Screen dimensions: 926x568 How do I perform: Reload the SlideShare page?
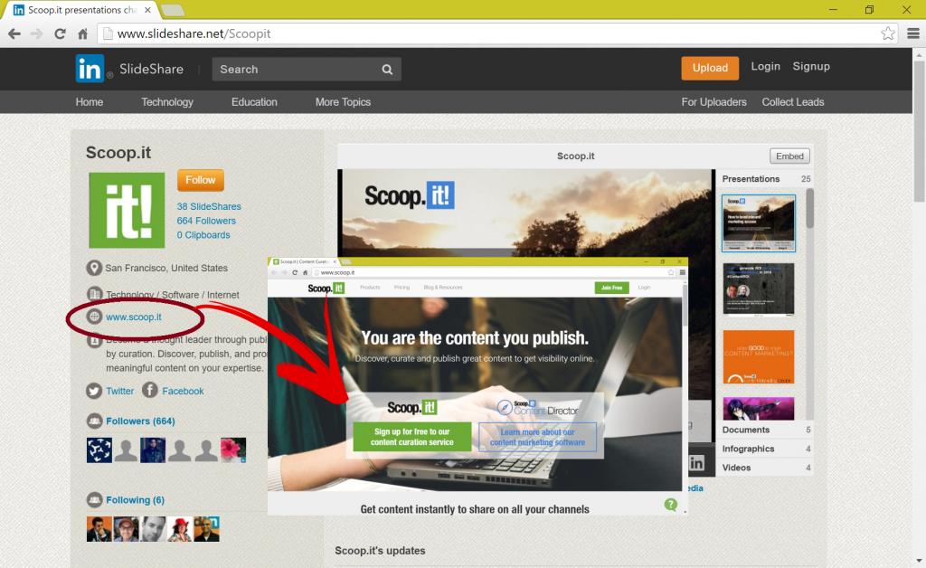click(x=60, y=33)
